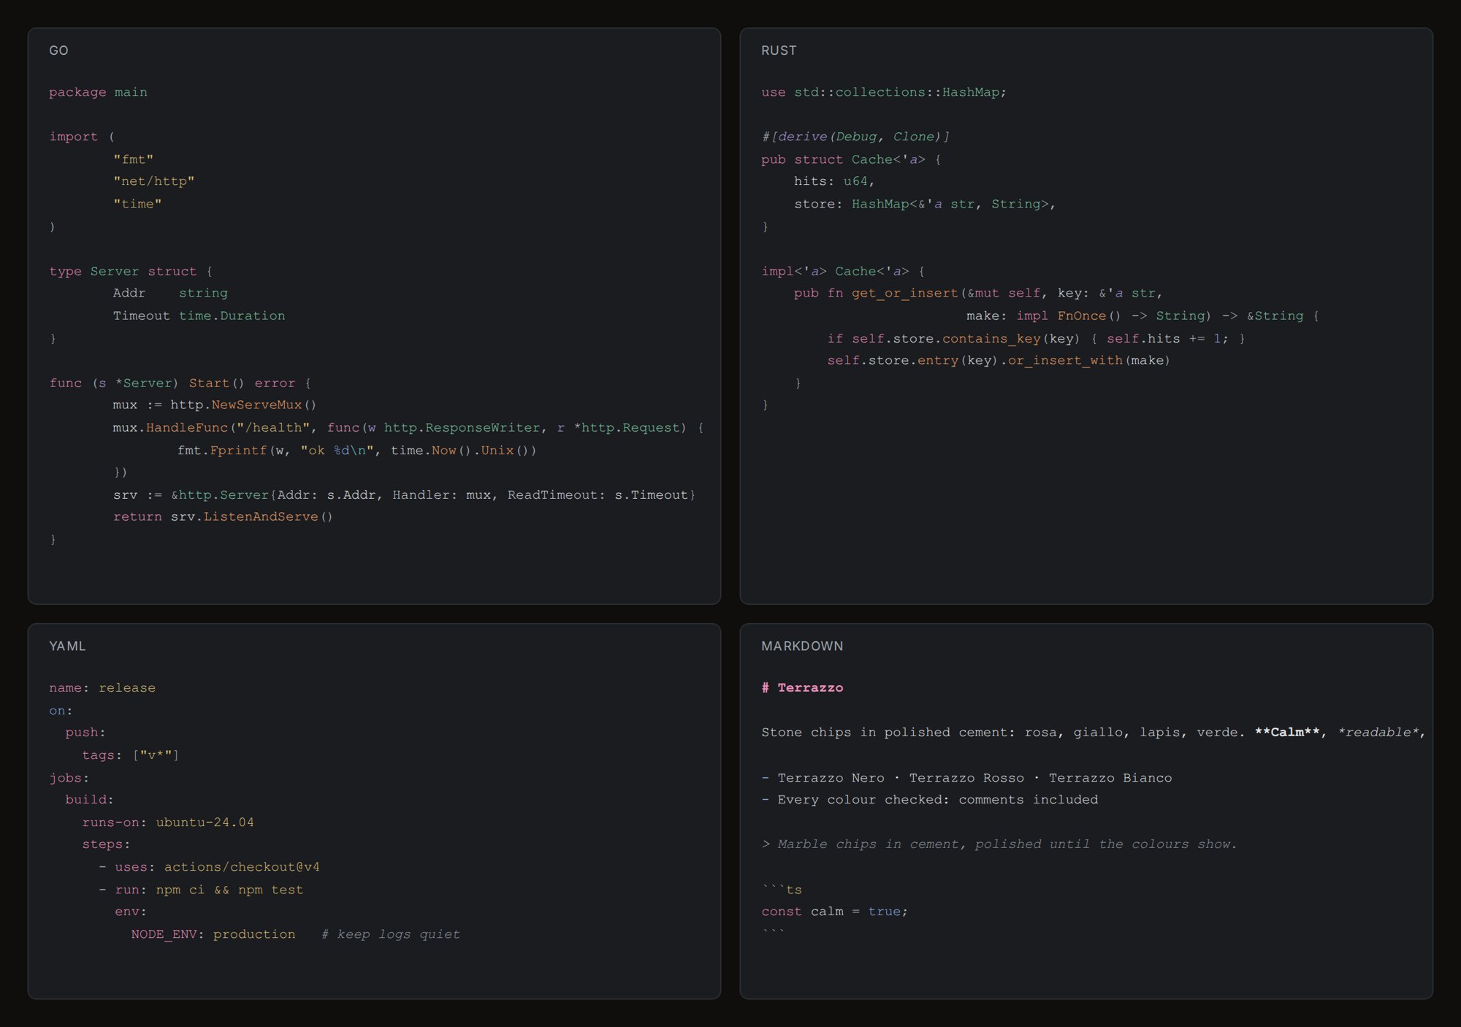The image size is (1461, 1027).
Task: Click the bold **Calm** text
Action: (x=1287, y=732)
